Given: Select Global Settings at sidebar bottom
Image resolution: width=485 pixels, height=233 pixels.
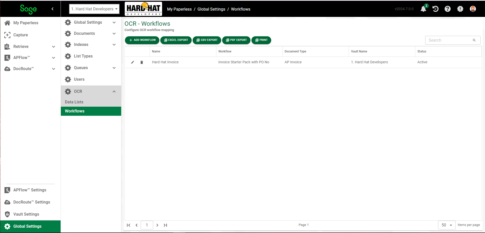Looking at the screenshot, I should pyautogui.click(x=30, y=226).
